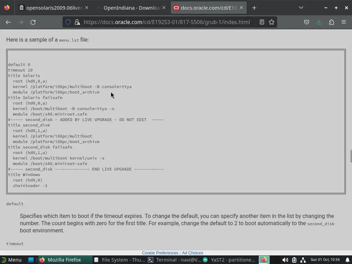This screenshot has width=352, height=264.
Task: Toggle Reader View for this page
Action: point(262,22)
